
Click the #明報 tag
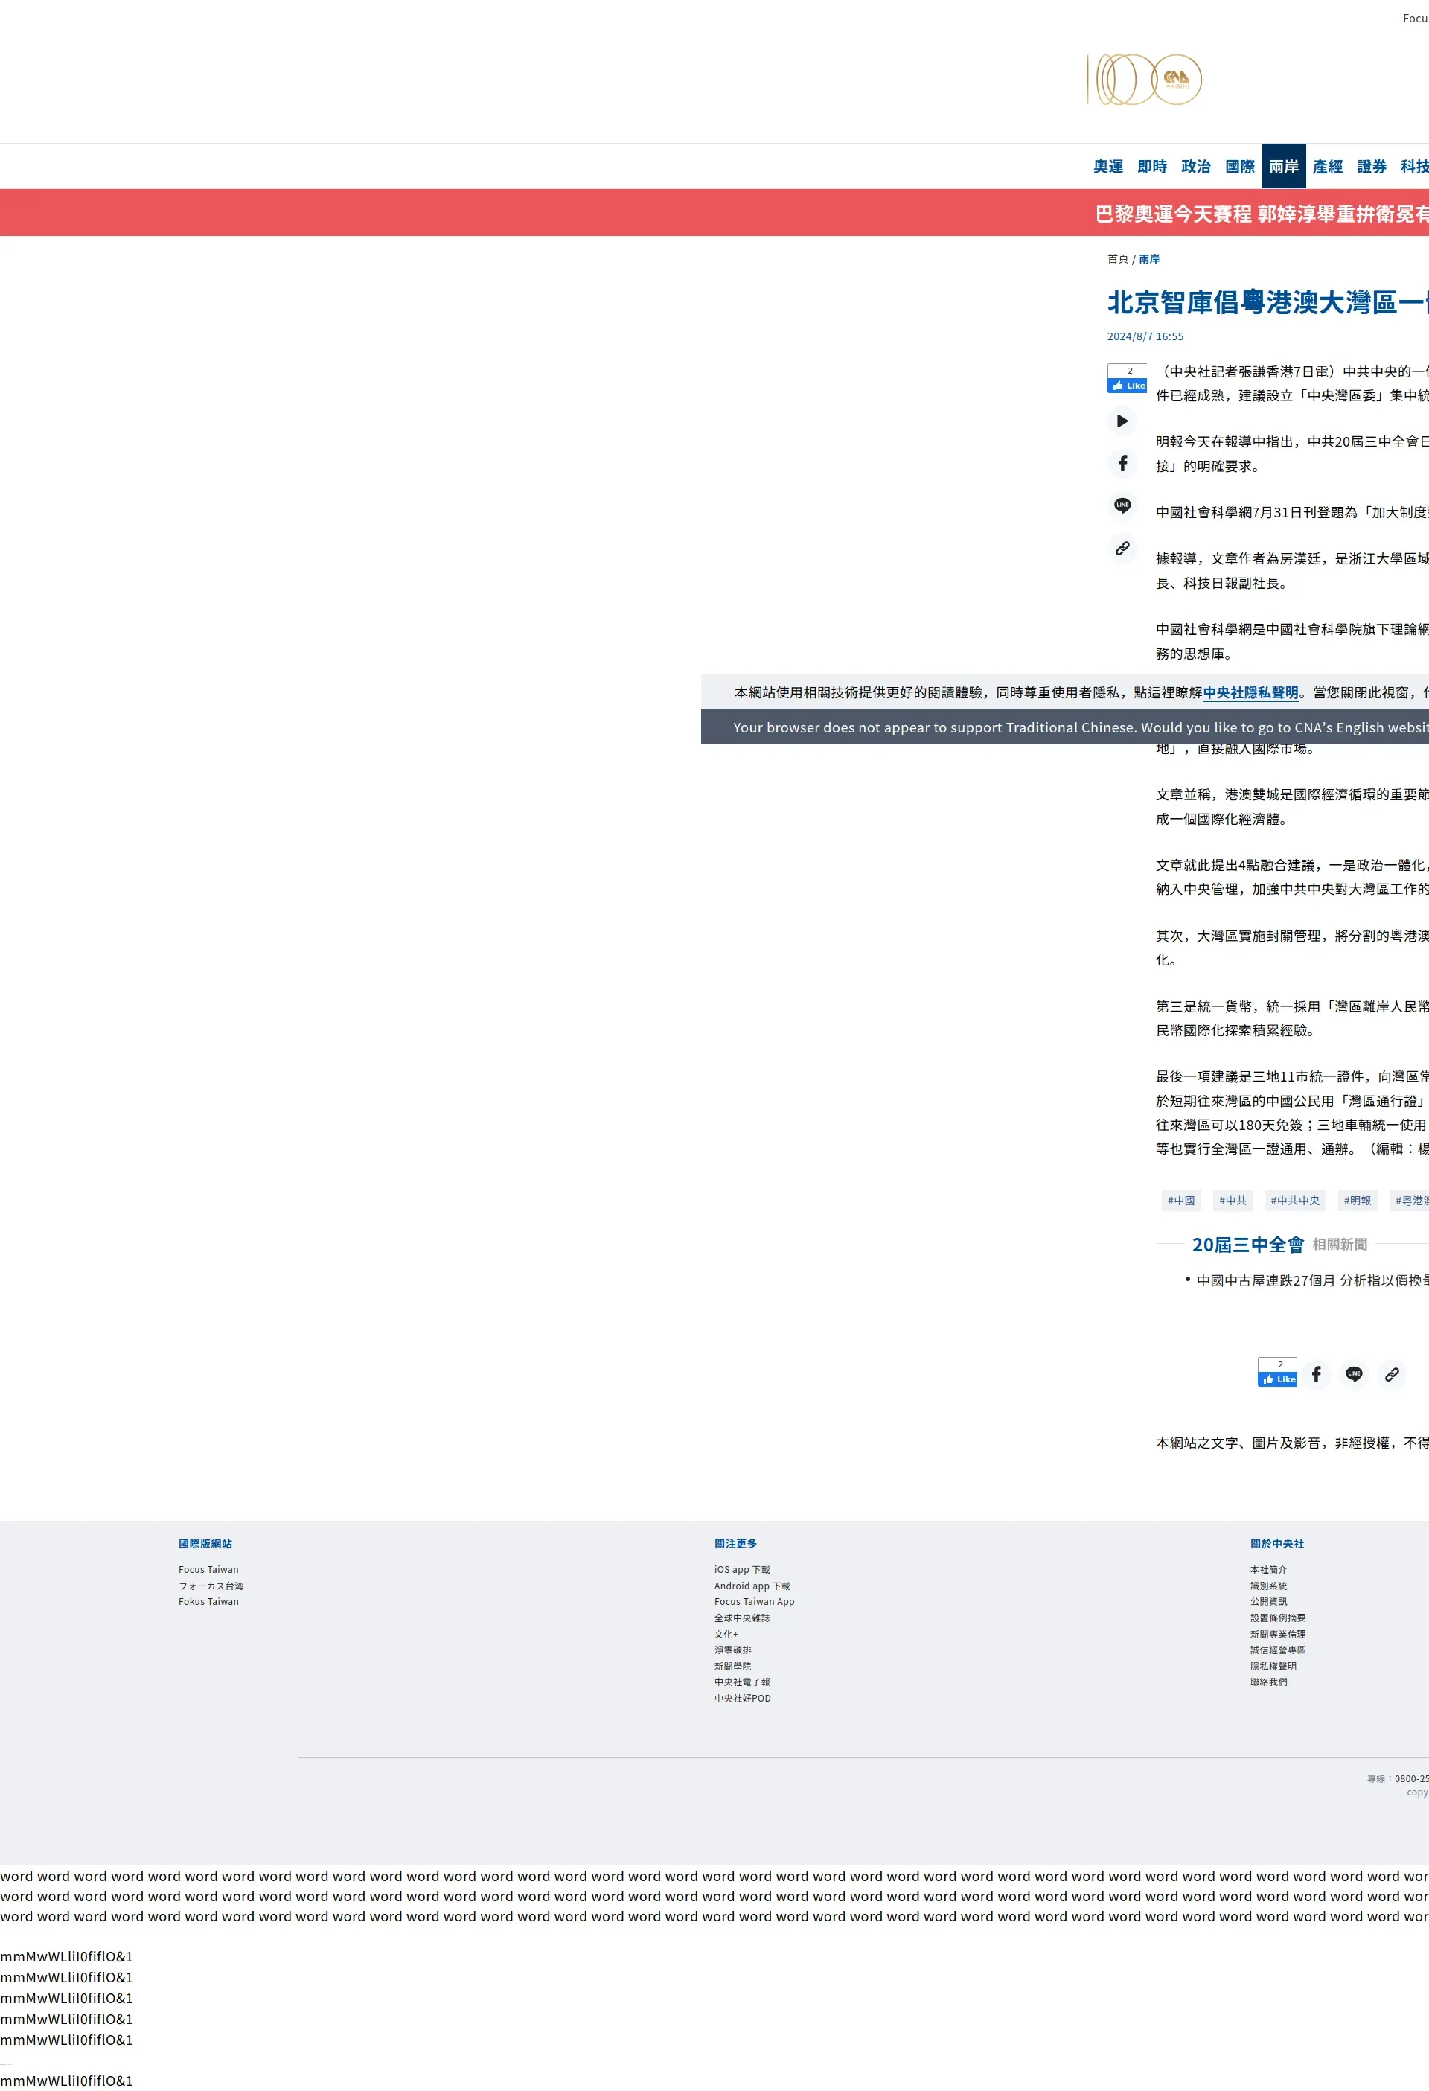point(1357,1200)
